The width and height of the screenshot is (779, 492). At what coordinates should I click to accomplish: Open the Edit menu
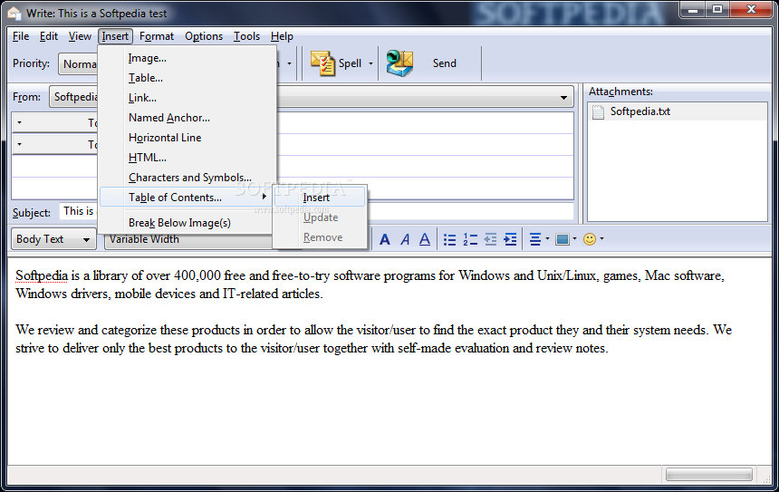click(49, 36)
